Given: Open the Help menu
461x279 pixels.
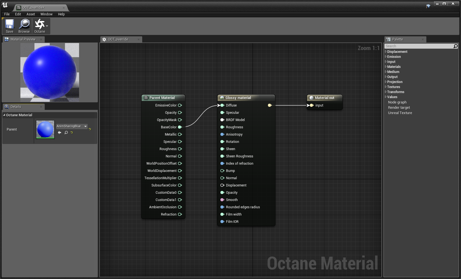Looking at the screenshot, I should pyautogui.click(x=61, y=14).
